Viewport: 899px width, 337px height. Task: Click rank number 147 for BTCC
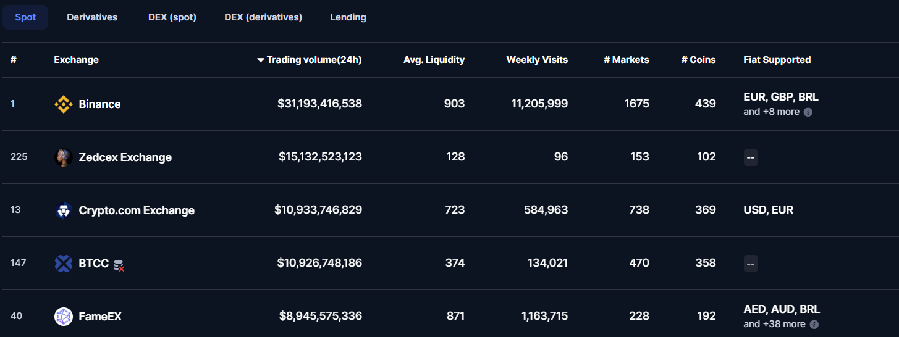pyautogui.click(x=18, y=263)
